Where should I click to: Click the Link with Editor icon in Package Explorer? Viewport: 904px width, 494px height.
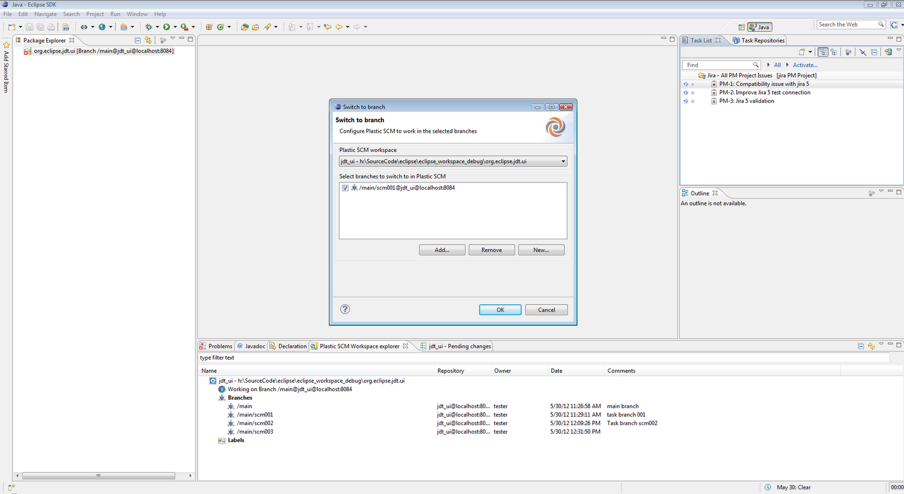(x=148, y=40)
